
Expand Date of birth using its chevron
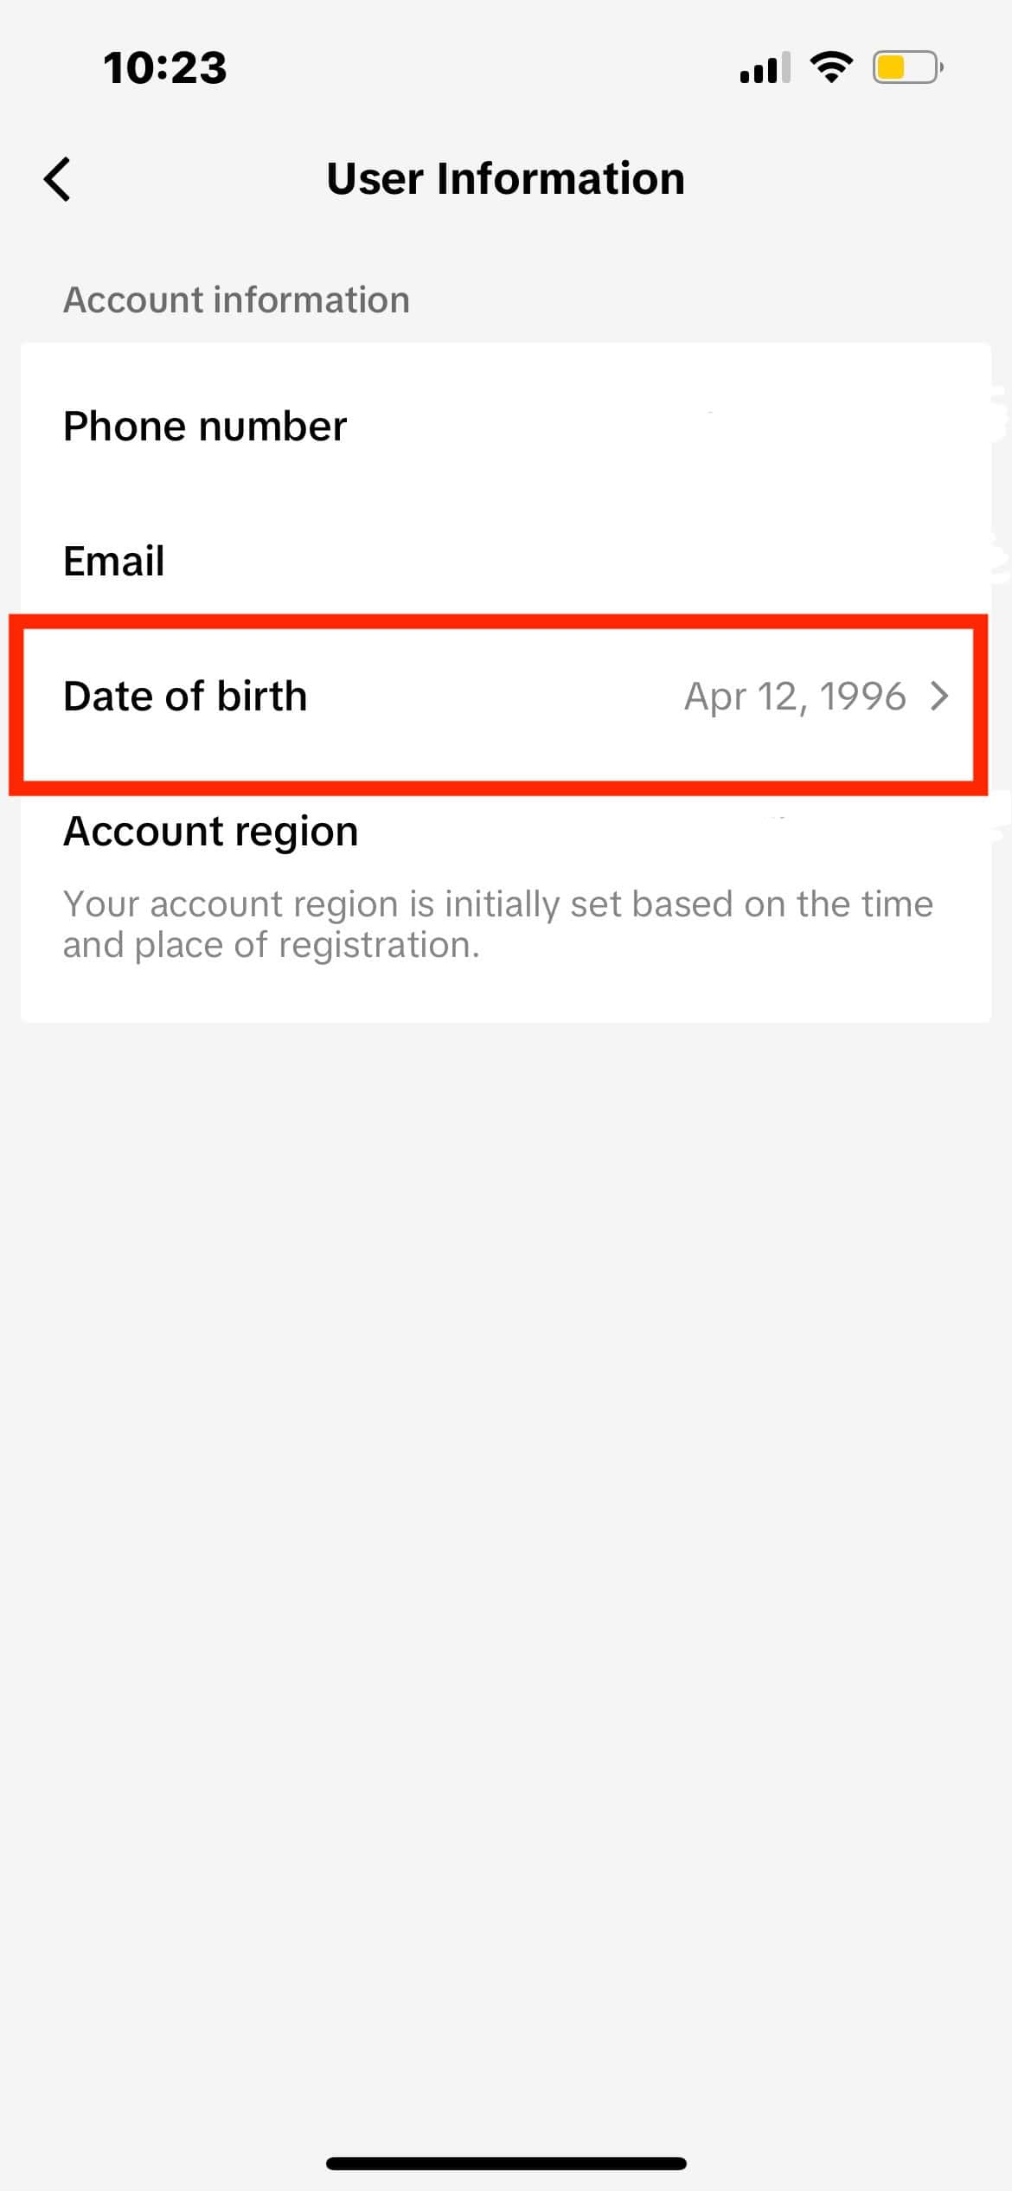(x=939, y=697)
